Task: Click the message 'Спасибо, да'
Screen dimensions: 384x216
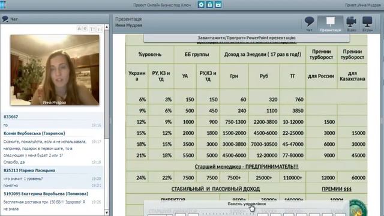Action: click(x=14, y=162)
